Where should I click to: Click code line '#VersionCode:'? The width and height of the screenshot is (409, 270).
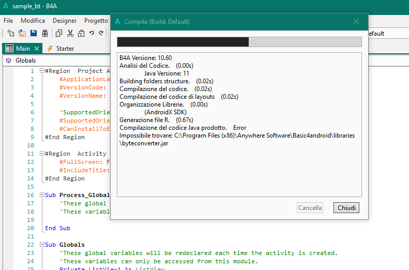pyautogui.click(x=83, y=87)
